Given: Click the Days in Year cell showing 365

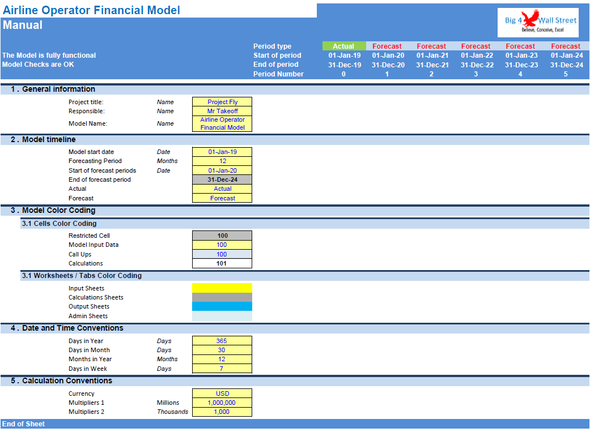Looking at the screenshot, I should [x=222, y=340].
